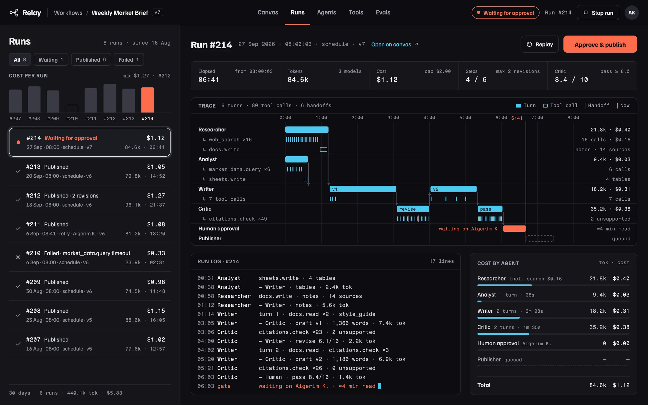Filter runs by Waiting
The height and width of the screenshot is (405, 648).
(51, 60)
